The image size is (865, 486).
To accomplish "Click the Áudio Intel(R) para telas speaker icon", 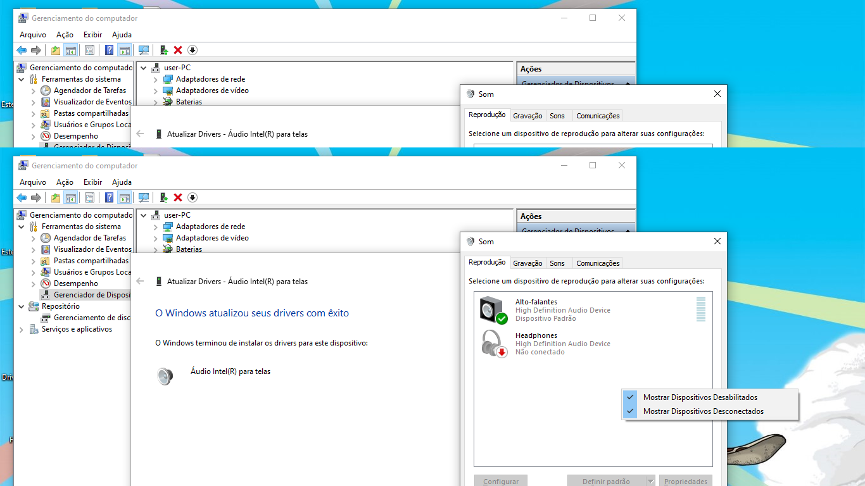I will click(165, 377).
